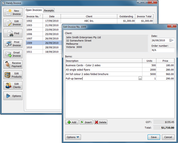
Task: Switch to the Receipts tab
Action: coord(49,10)
